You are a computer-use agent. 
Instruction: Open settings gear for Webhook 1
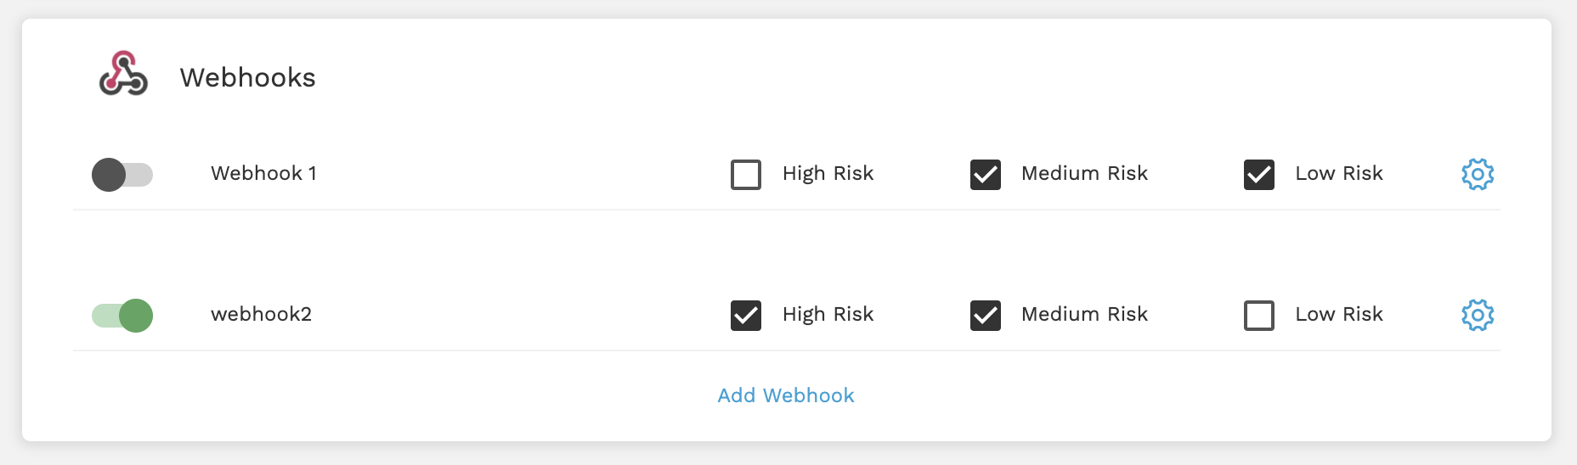click(x=1478, y=174)
